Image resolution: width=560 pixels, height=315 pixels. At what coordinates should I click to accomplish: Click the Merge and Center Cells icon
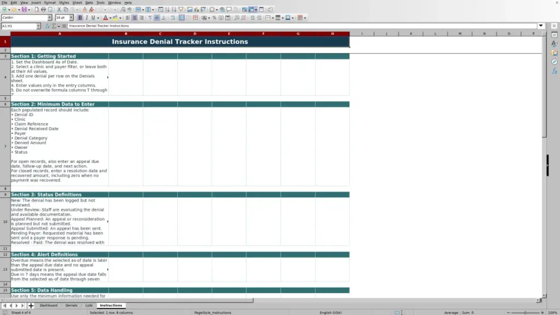point(182,17)
